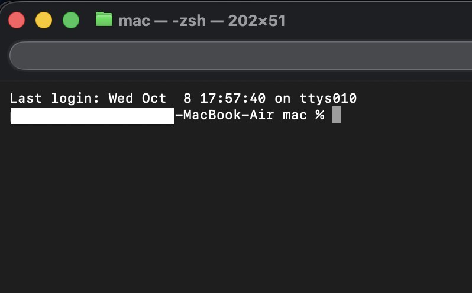Close the Terminal window with red button
This screenshot has width=472, height=293.
pos(17,20)
